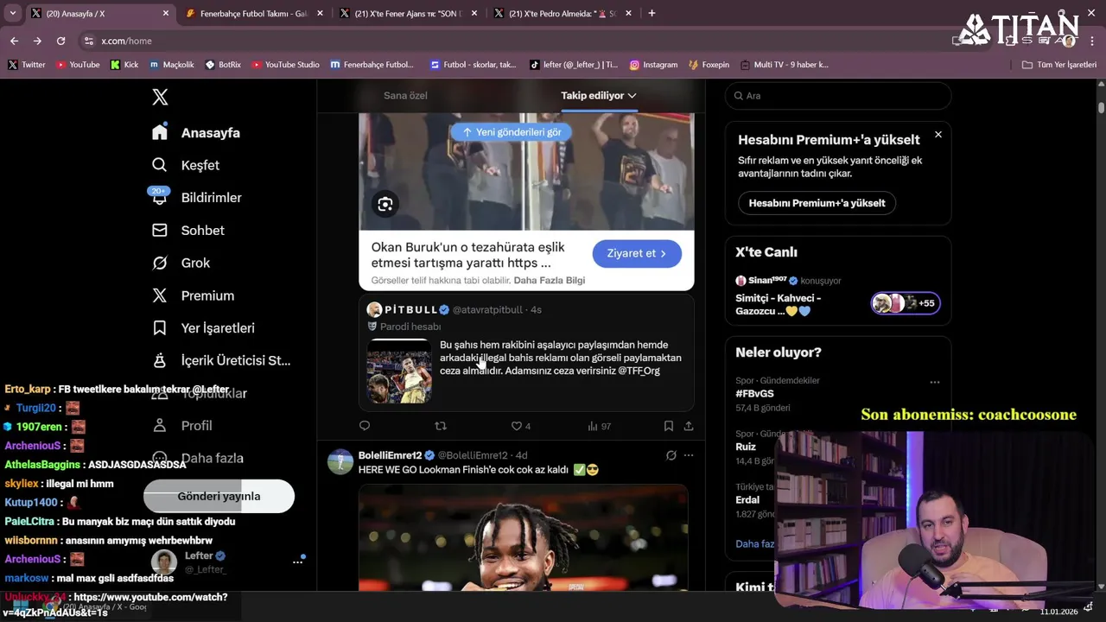Open Bildirimler notifications with 20+ badge

[x=196, y=197]
